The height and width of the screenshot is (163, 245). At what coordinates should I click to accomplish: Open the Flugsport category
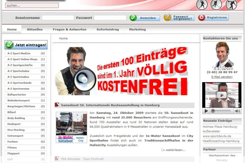[26, 153]
